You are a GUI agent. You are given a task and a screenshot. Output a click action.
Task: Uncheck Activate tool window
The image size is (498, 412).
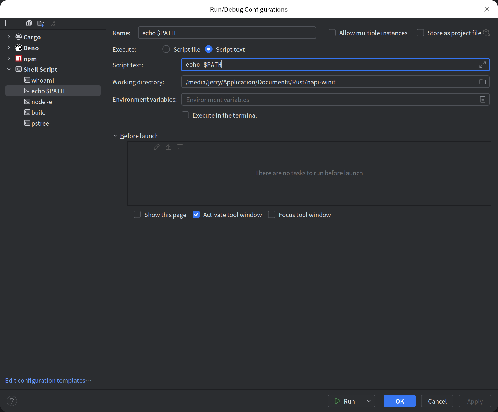click(x=196, y=214)
